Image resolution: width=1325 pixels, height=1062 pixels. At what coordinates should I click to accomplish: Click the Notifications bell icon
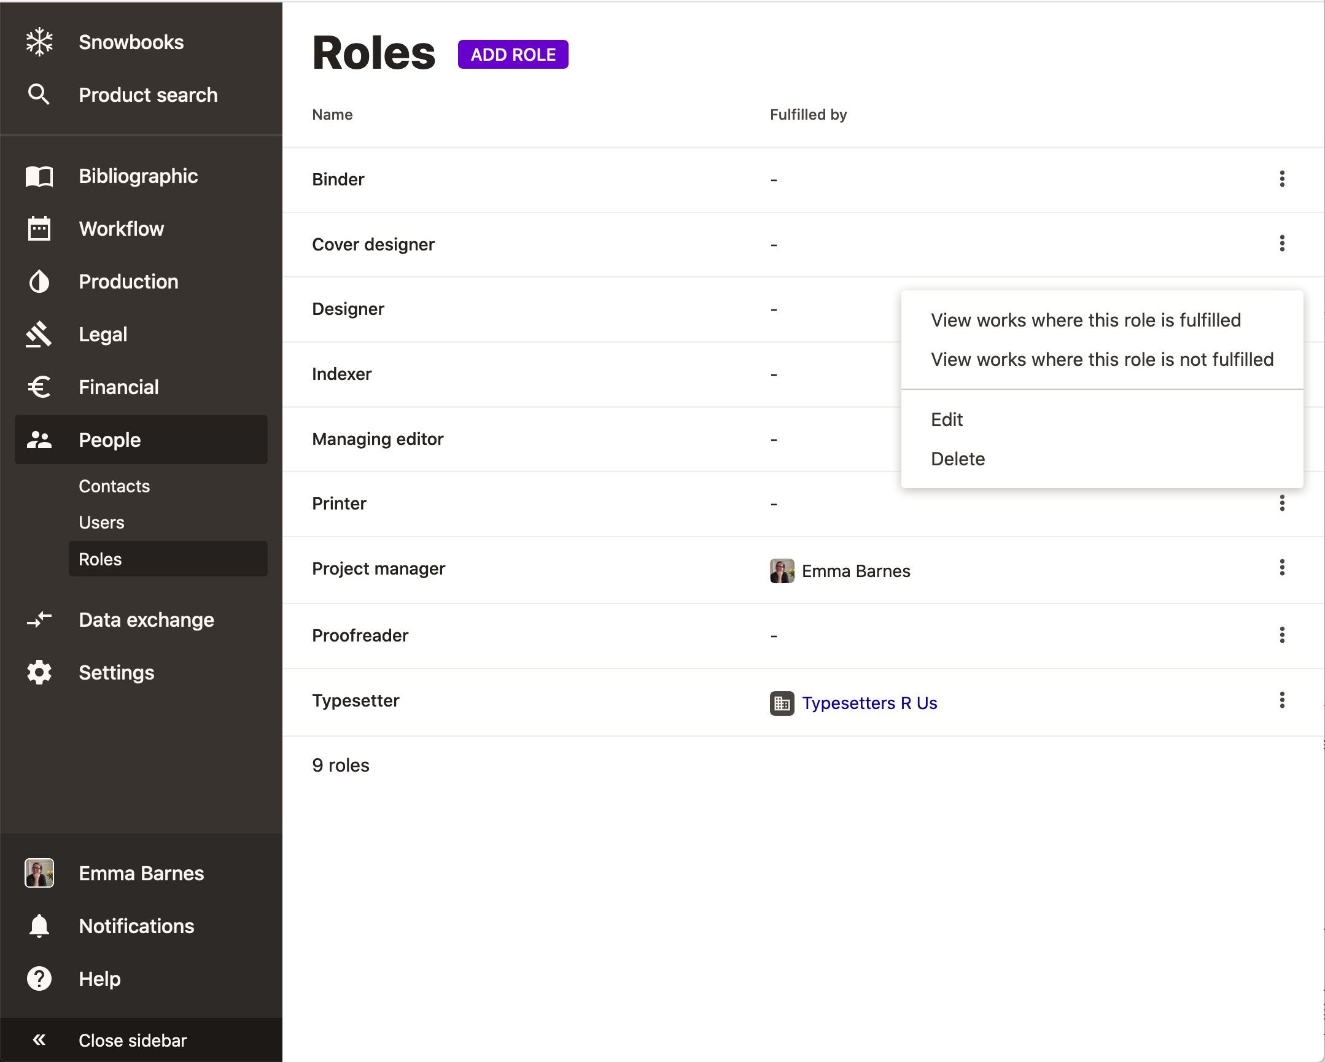[x=39, y=926]
